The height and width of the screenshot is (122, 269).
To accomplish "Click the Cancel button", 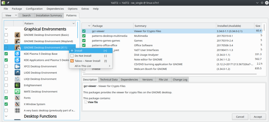I will click(240, 117).
